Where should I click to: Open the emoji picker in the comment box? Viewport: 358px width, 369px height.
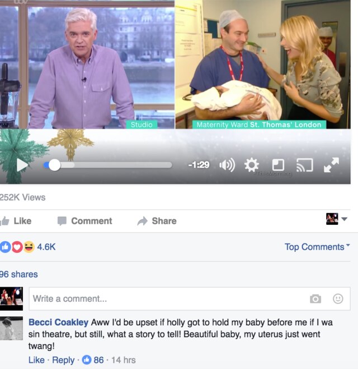[x=338, y=299]
